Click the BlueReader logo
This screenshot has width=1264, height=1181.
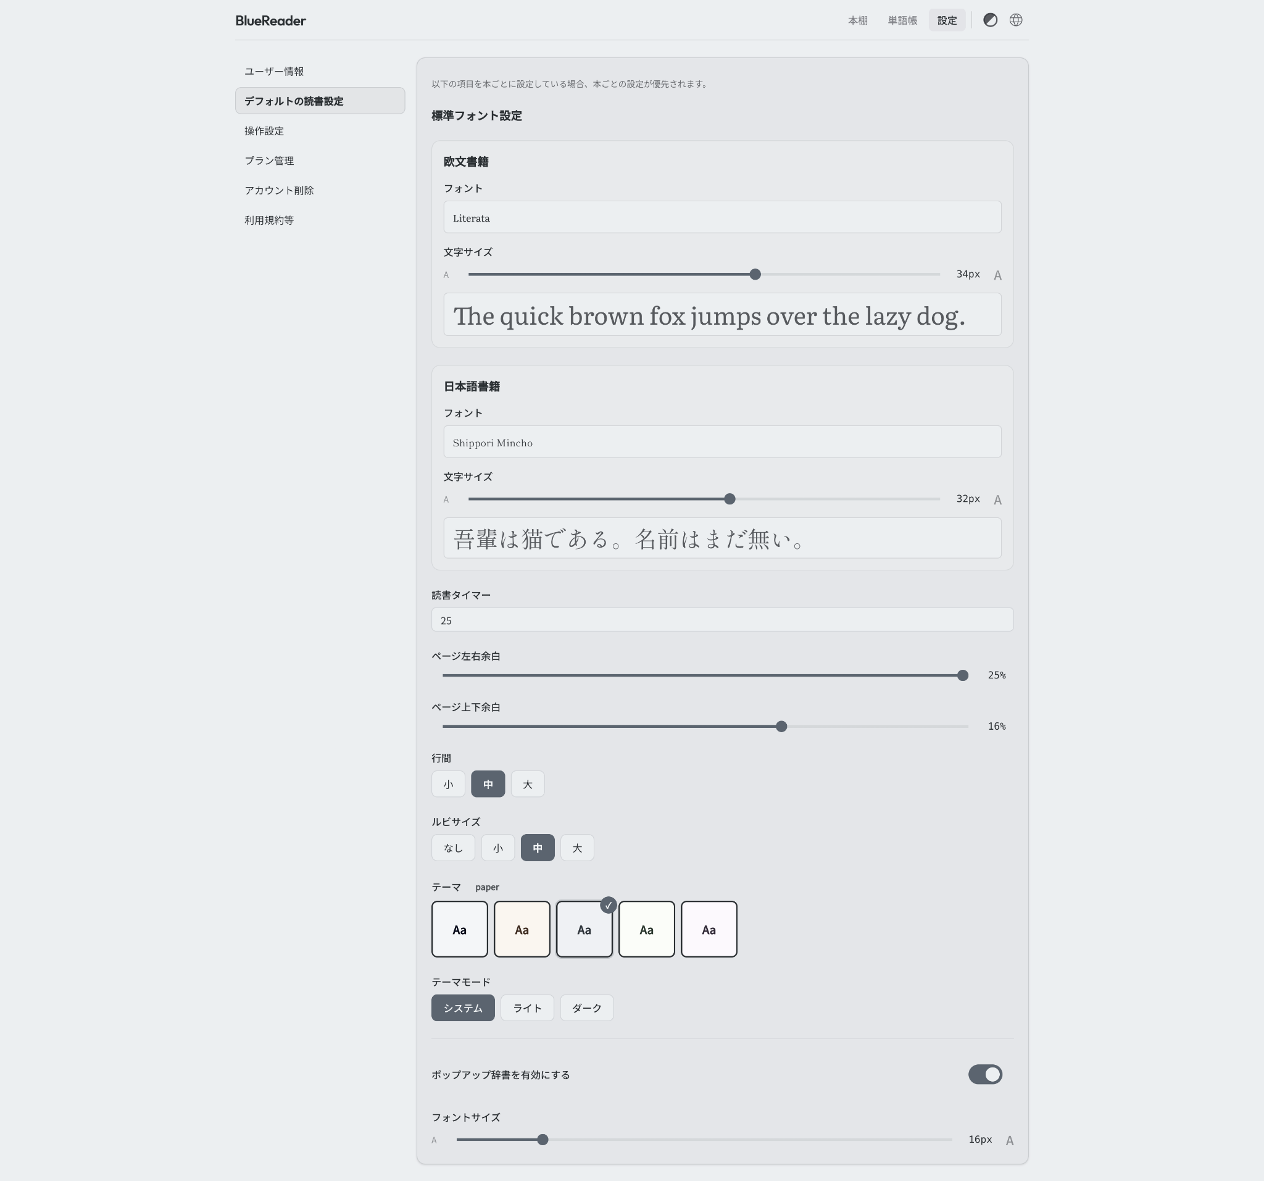tap(270, 20)
